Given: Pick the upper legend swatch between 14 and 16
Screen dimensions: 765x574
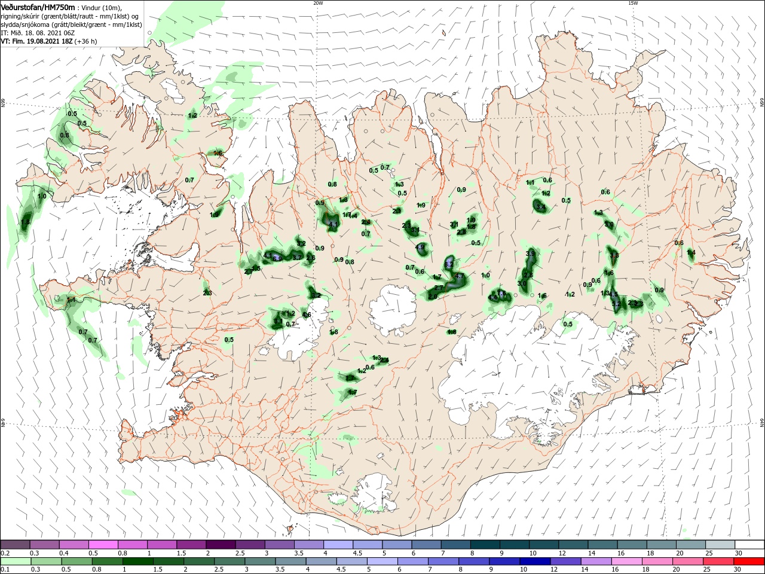Looking at the screenshot, I should coord(602,545).
